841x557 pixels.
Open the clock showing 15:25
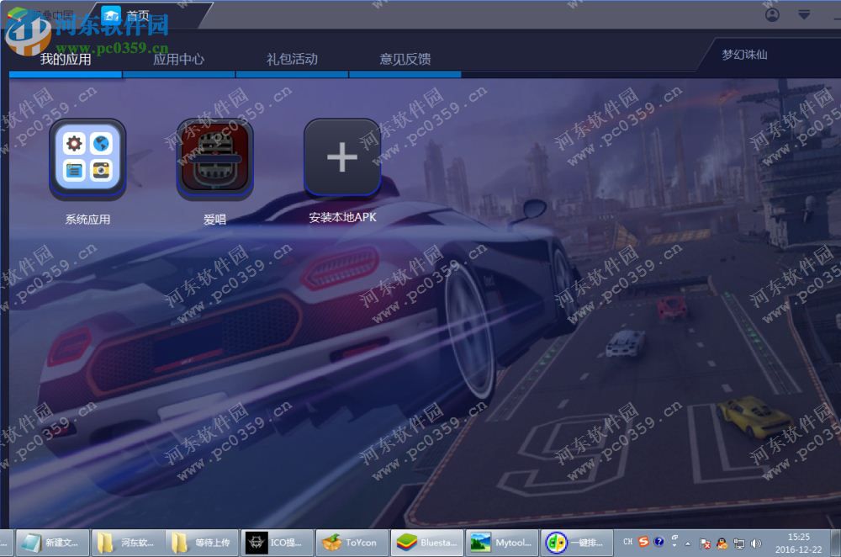click(799, 543)
